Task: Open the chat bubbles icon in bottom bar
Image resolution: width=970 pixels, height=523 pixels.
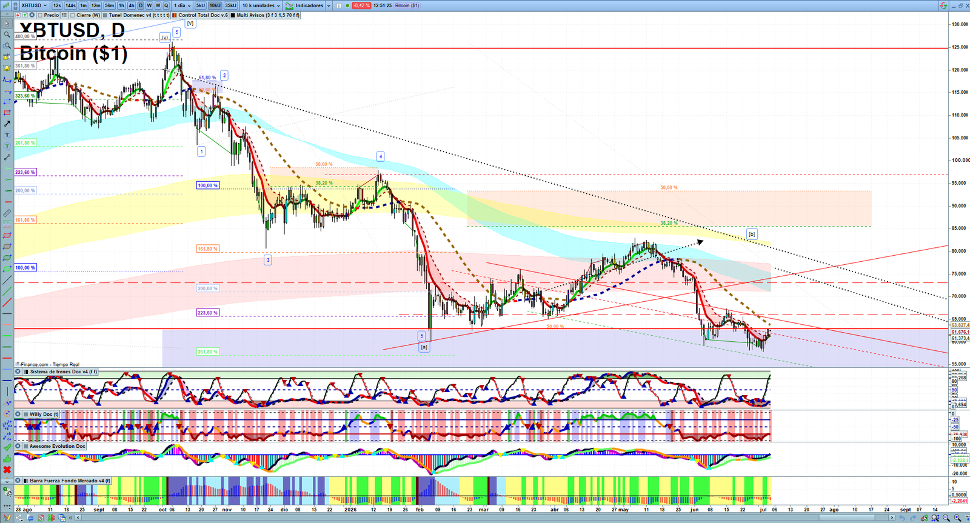Action: click(30, 518)
